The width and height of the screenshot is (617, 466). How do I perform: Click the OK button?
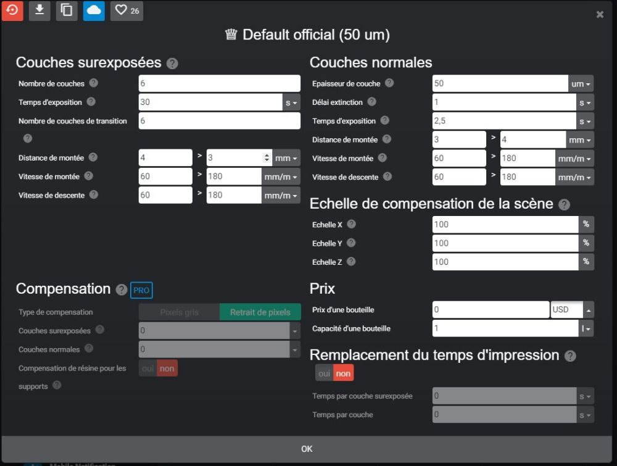coord(307,449)
